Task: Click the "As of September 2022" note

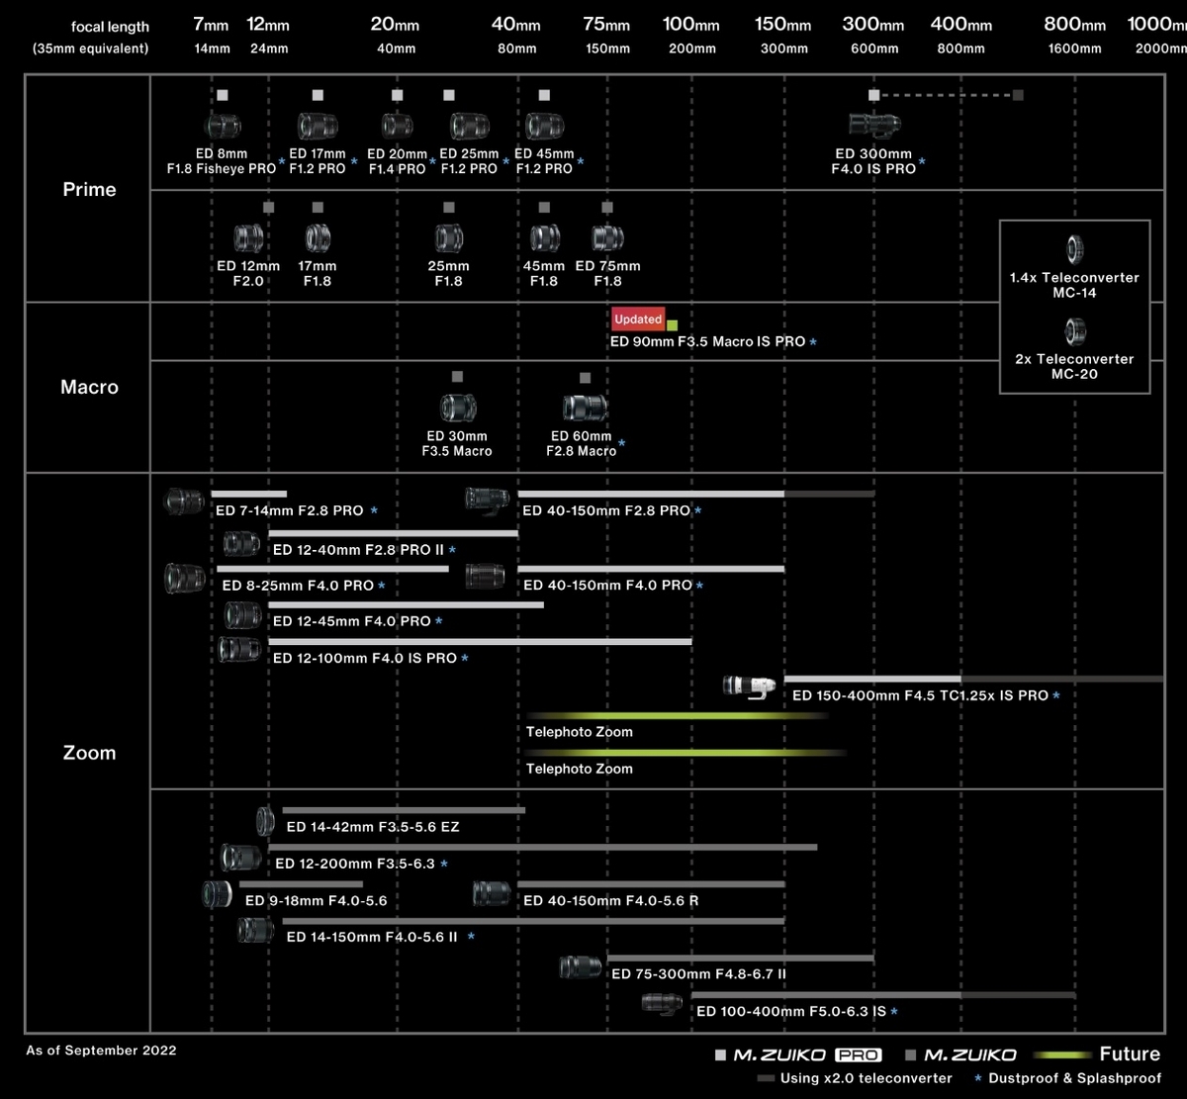Action: [x=101, y=1051]
